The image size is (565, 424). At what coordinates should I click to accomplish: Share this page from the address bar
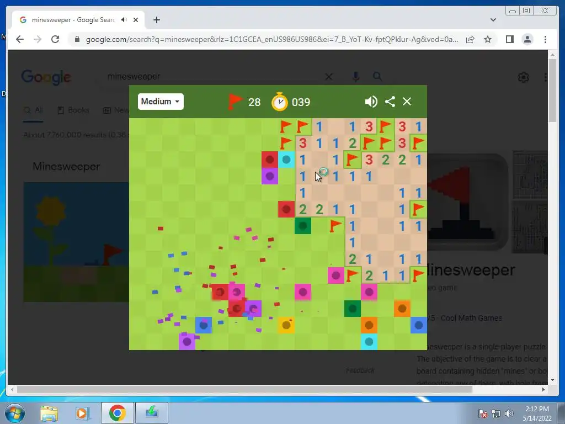[x=470, y=39]
